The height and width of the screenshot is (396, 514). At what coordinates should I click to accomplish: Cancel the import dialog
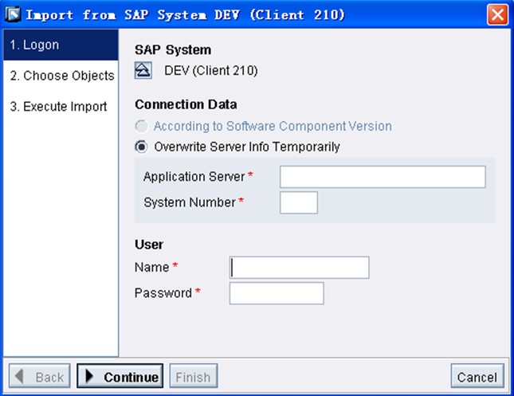point(477,376)
